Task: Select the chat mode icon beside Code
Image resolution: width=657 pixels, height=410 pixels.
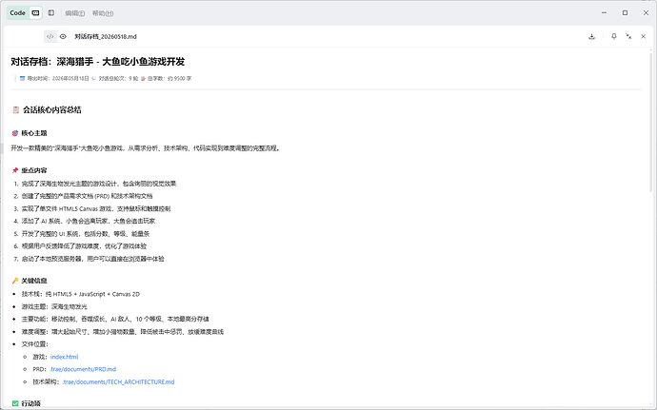Action: click(35, 13)
